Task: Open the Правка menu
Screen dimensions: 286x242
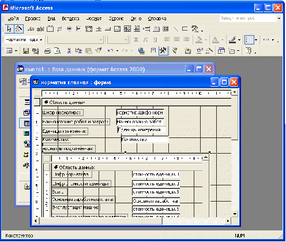Action: coord(33,18)
